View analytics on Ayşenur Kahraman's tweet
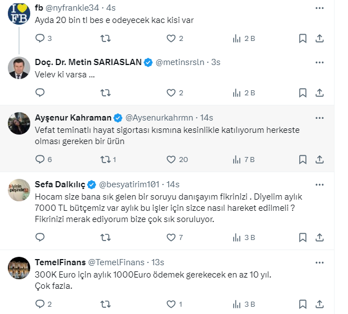 (x=237, y=159)
